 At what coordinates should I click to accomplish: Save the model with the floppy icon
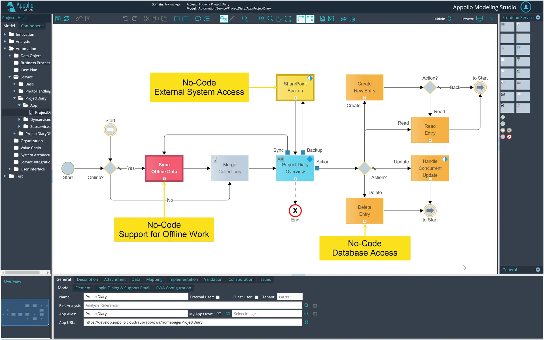(58, 19)
